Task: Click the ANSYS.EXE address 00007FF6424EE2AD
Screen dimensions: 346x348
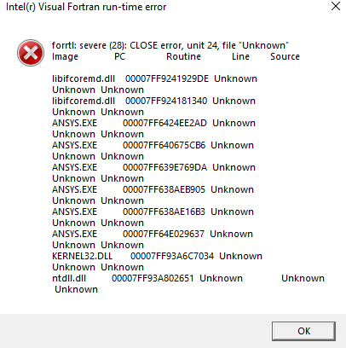Action: (x=164, y=123)
